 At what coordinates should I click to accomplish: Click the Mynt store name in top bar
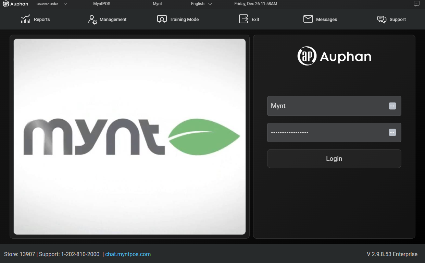pyautogui.click(x=157, y=4)
